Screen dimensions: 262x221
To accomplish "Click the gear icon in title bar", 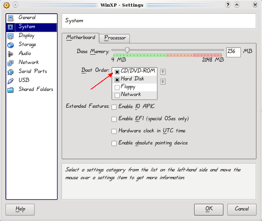I will [6, 5].
